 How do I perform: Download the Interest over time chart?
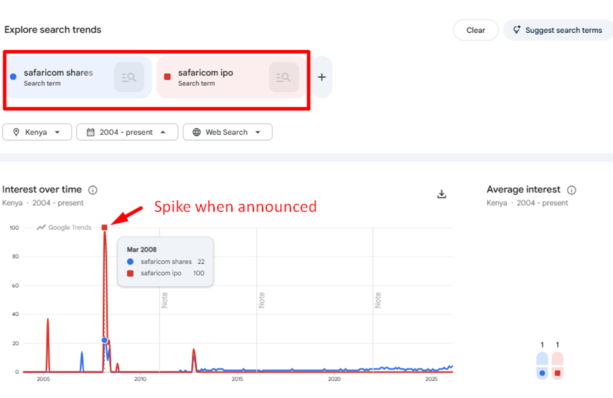pyautogui.click(x=442, y=194)
